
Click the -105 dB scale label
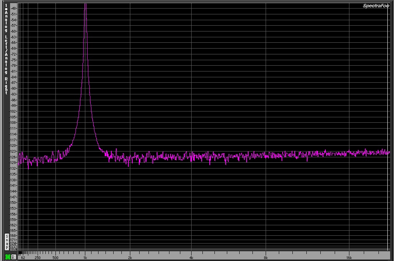tap(13, 117)
